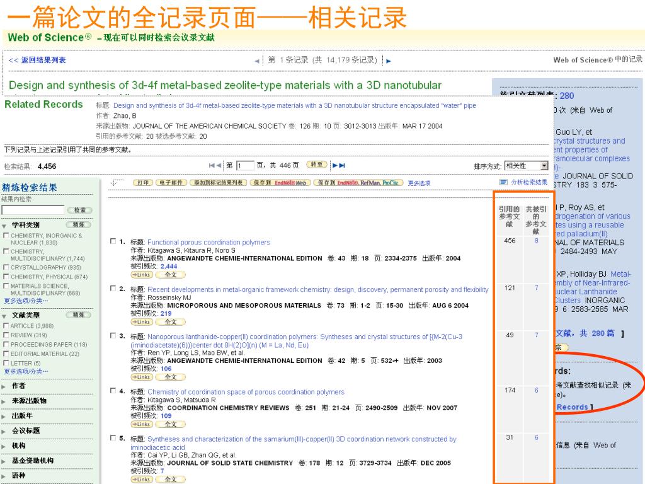
Task: Open full text of the Cai YP record
Action: point(170,480)
